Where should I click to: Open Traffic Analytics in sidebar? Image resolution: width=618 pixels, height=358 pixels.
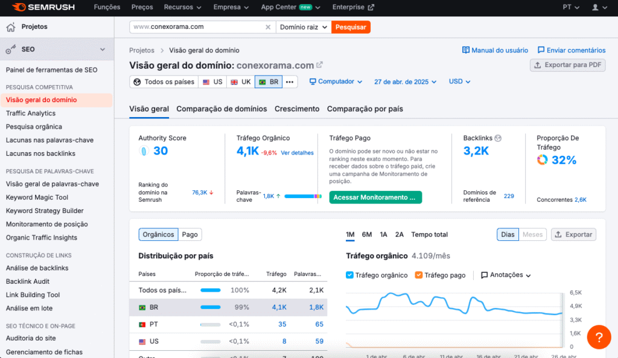[x=31, y=113]
